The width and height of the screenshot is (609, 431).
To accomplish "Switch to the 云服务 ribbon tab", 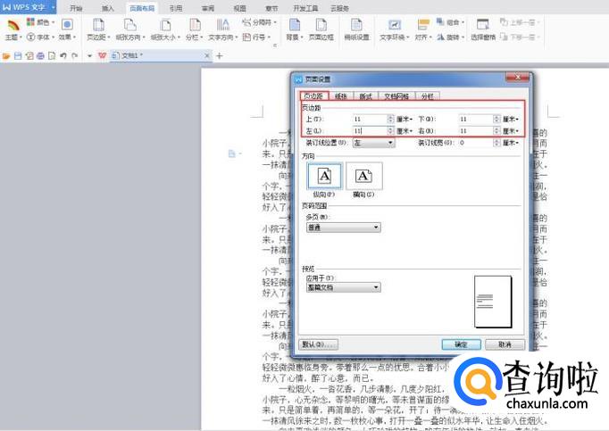I will [x=339, y=8].
